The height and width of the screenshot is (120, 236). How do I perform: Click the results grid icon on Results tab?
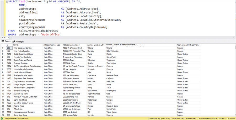[3, 41]
